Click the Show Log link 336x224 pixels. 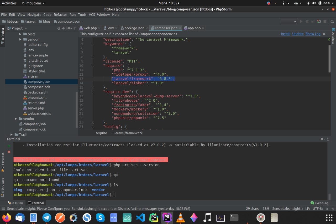point(313,34)
